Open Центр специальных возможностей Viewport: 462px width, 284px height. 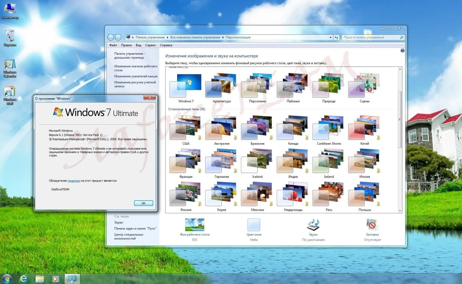tap(129, 236)
